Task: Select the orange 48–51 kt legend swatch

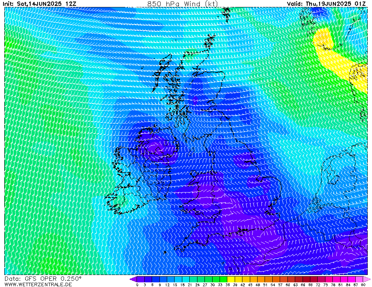Action: (x=261, y=279)
